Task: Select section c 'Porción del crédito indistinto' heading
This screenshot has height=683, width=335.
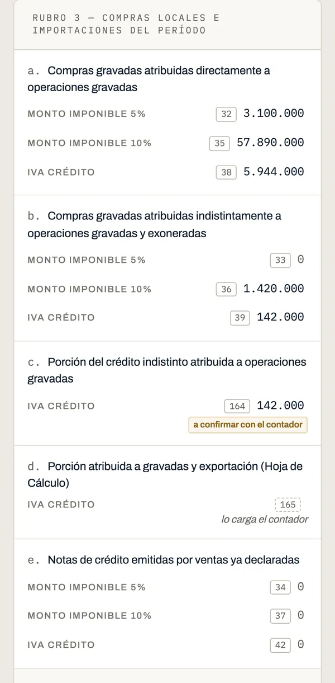Action: [167, 370]
